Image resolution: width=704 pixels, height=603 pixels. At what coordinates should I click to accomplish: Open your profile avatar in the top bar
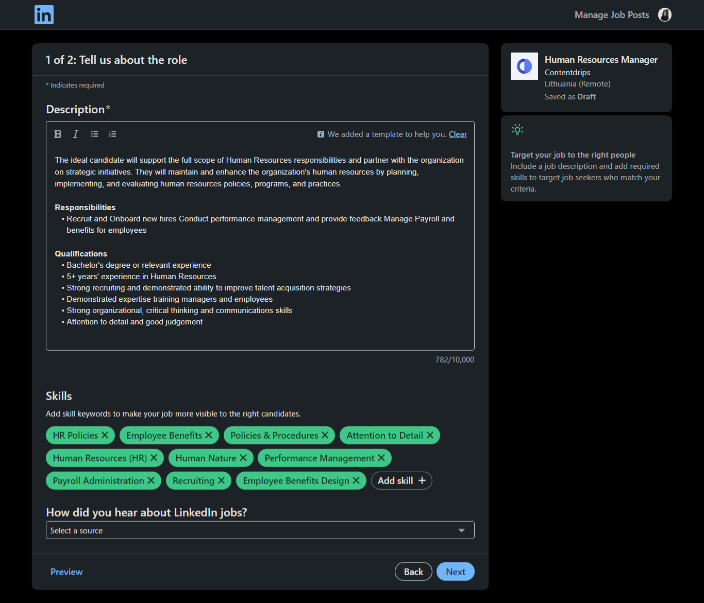click(664, 14)
